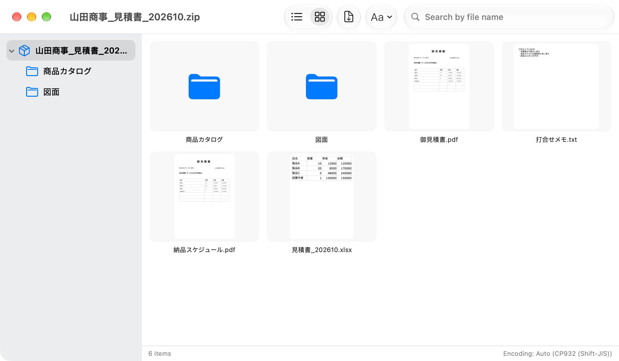Minimize the window with yellow button

[x=32, y=17]
